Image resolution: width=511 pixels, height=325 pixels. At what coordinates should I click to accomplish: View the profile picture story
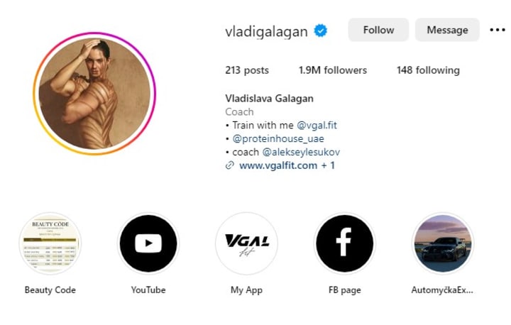[94, 94]
